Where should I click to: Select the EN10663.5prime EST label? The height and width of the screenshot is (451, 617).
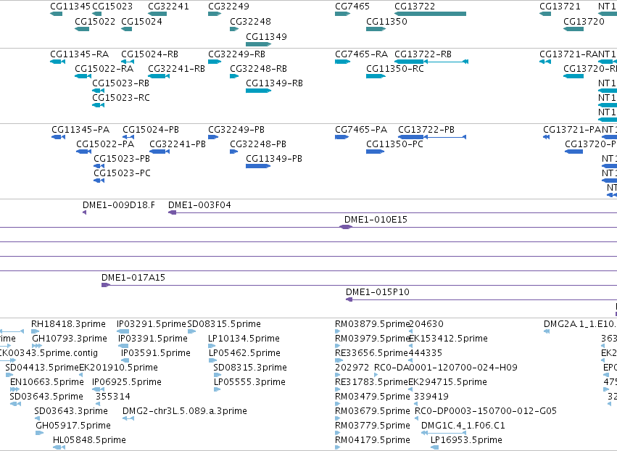click(x=47, y=383)
